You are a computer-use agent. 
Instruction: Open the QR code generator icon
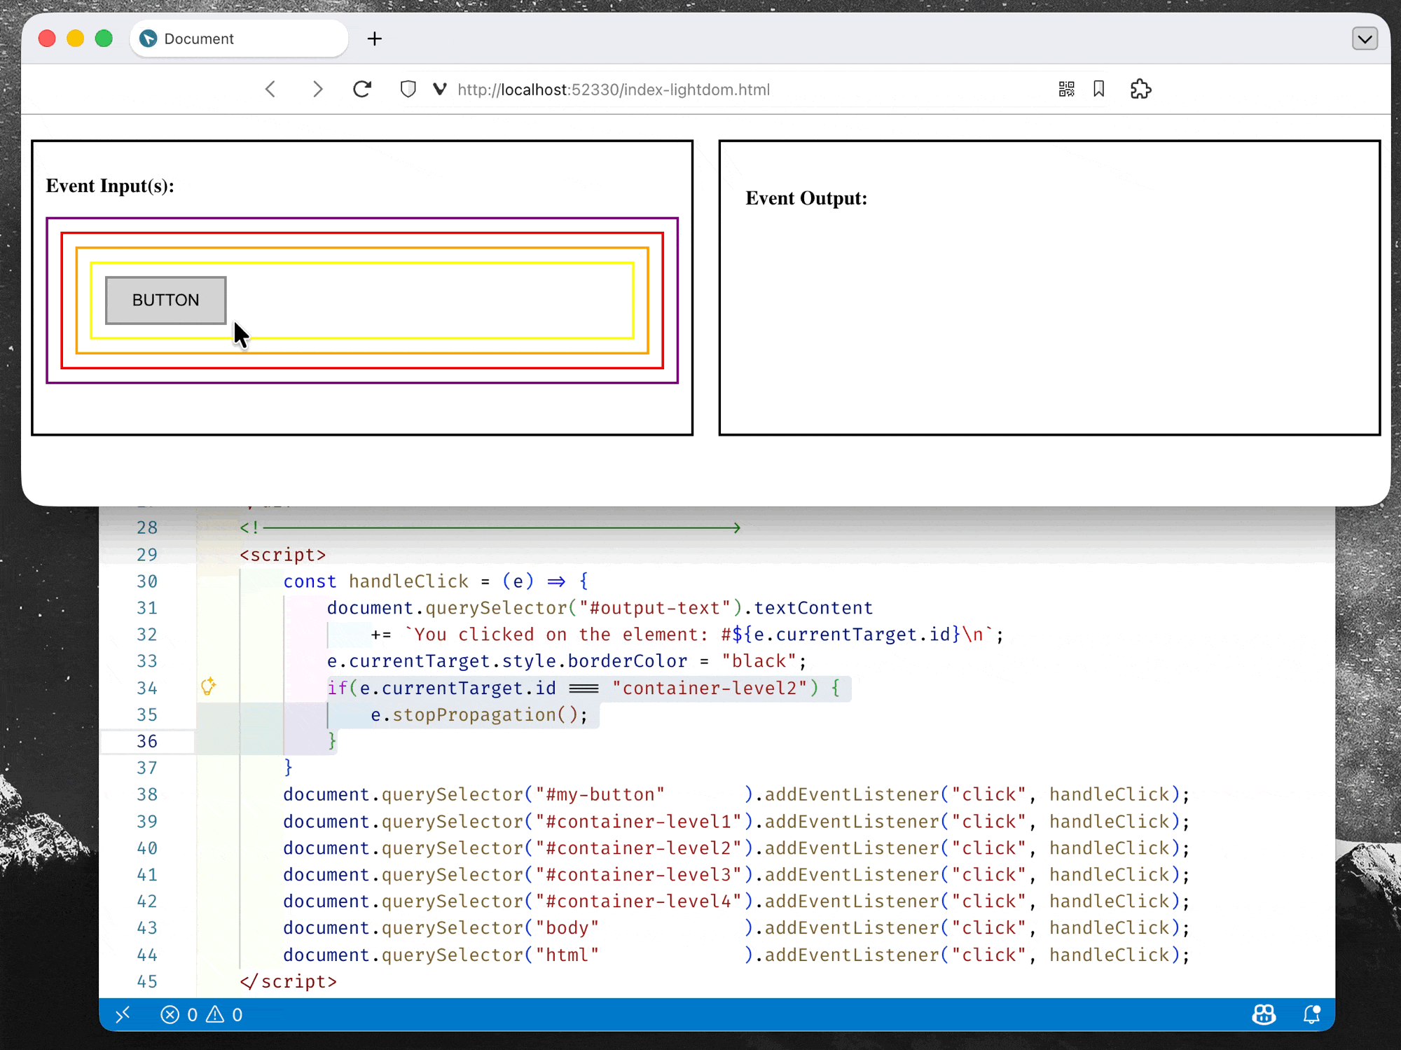pyautogui.click(x=1066, y=89)
